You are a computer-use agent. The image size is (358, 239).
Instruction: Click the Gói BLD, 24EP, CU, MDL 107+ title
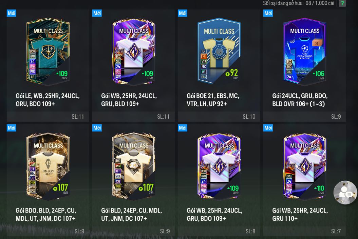pyautogui.click(x=132, y=214)
